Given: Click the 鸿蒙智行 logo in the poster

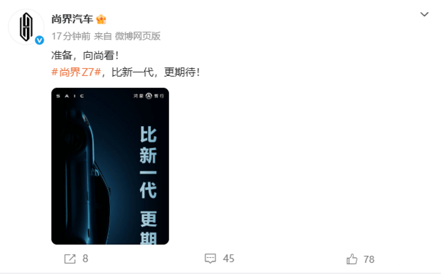Looking at the screenshot, I should click(x=149, y=96).
